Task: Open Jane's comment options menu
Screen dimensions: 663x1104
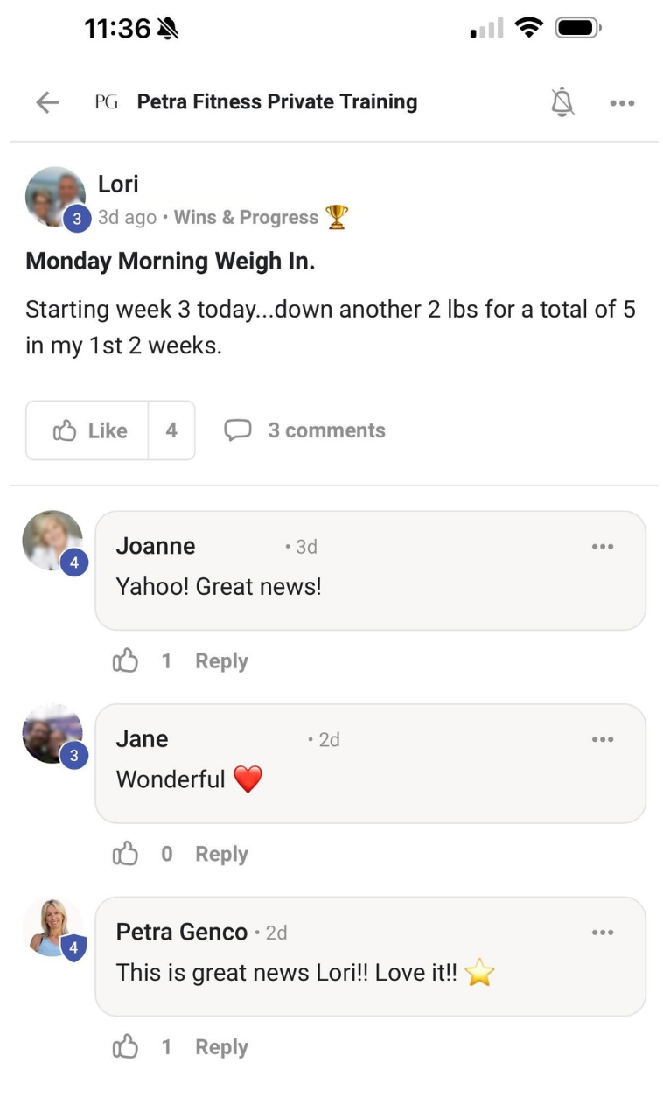Action: [603, 739]
